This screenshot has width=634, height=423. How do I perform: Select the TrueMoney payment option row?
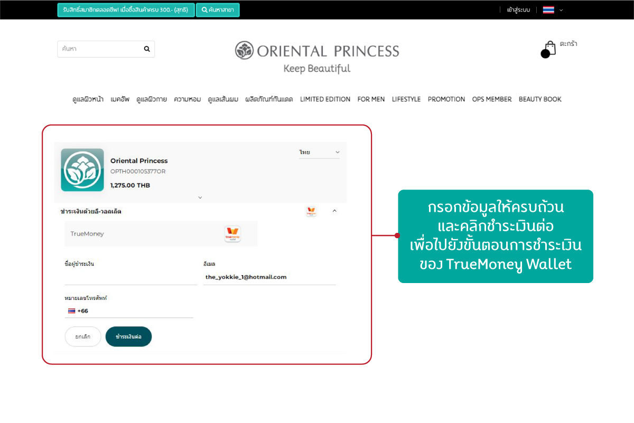click(161, 234)
